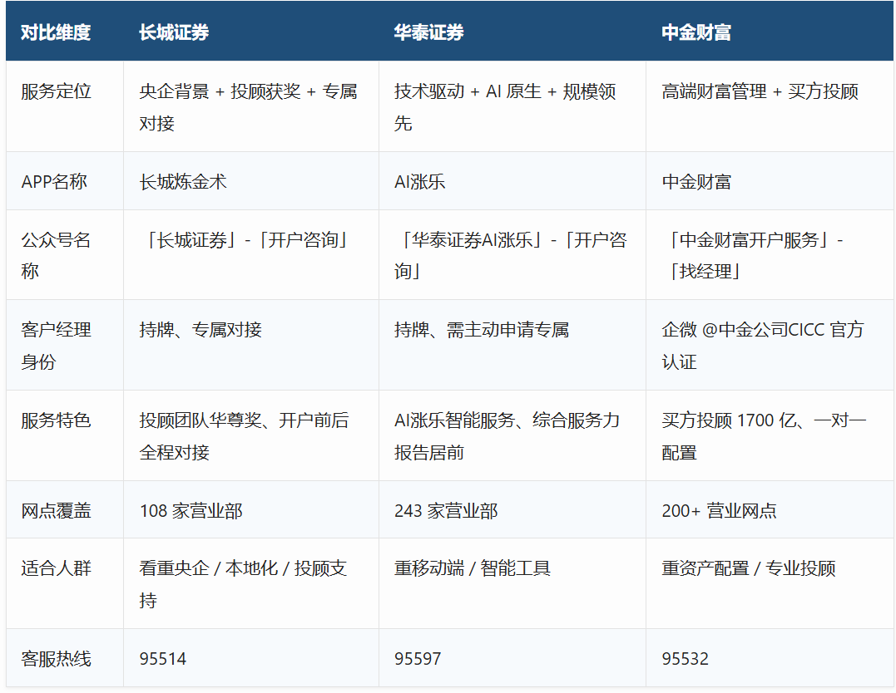This screenshot has height=693, width=896.
Task: Click cell 买方投顾 1700 亿、一对一配置
Action: pyautogui.click(x=770, y=435)
